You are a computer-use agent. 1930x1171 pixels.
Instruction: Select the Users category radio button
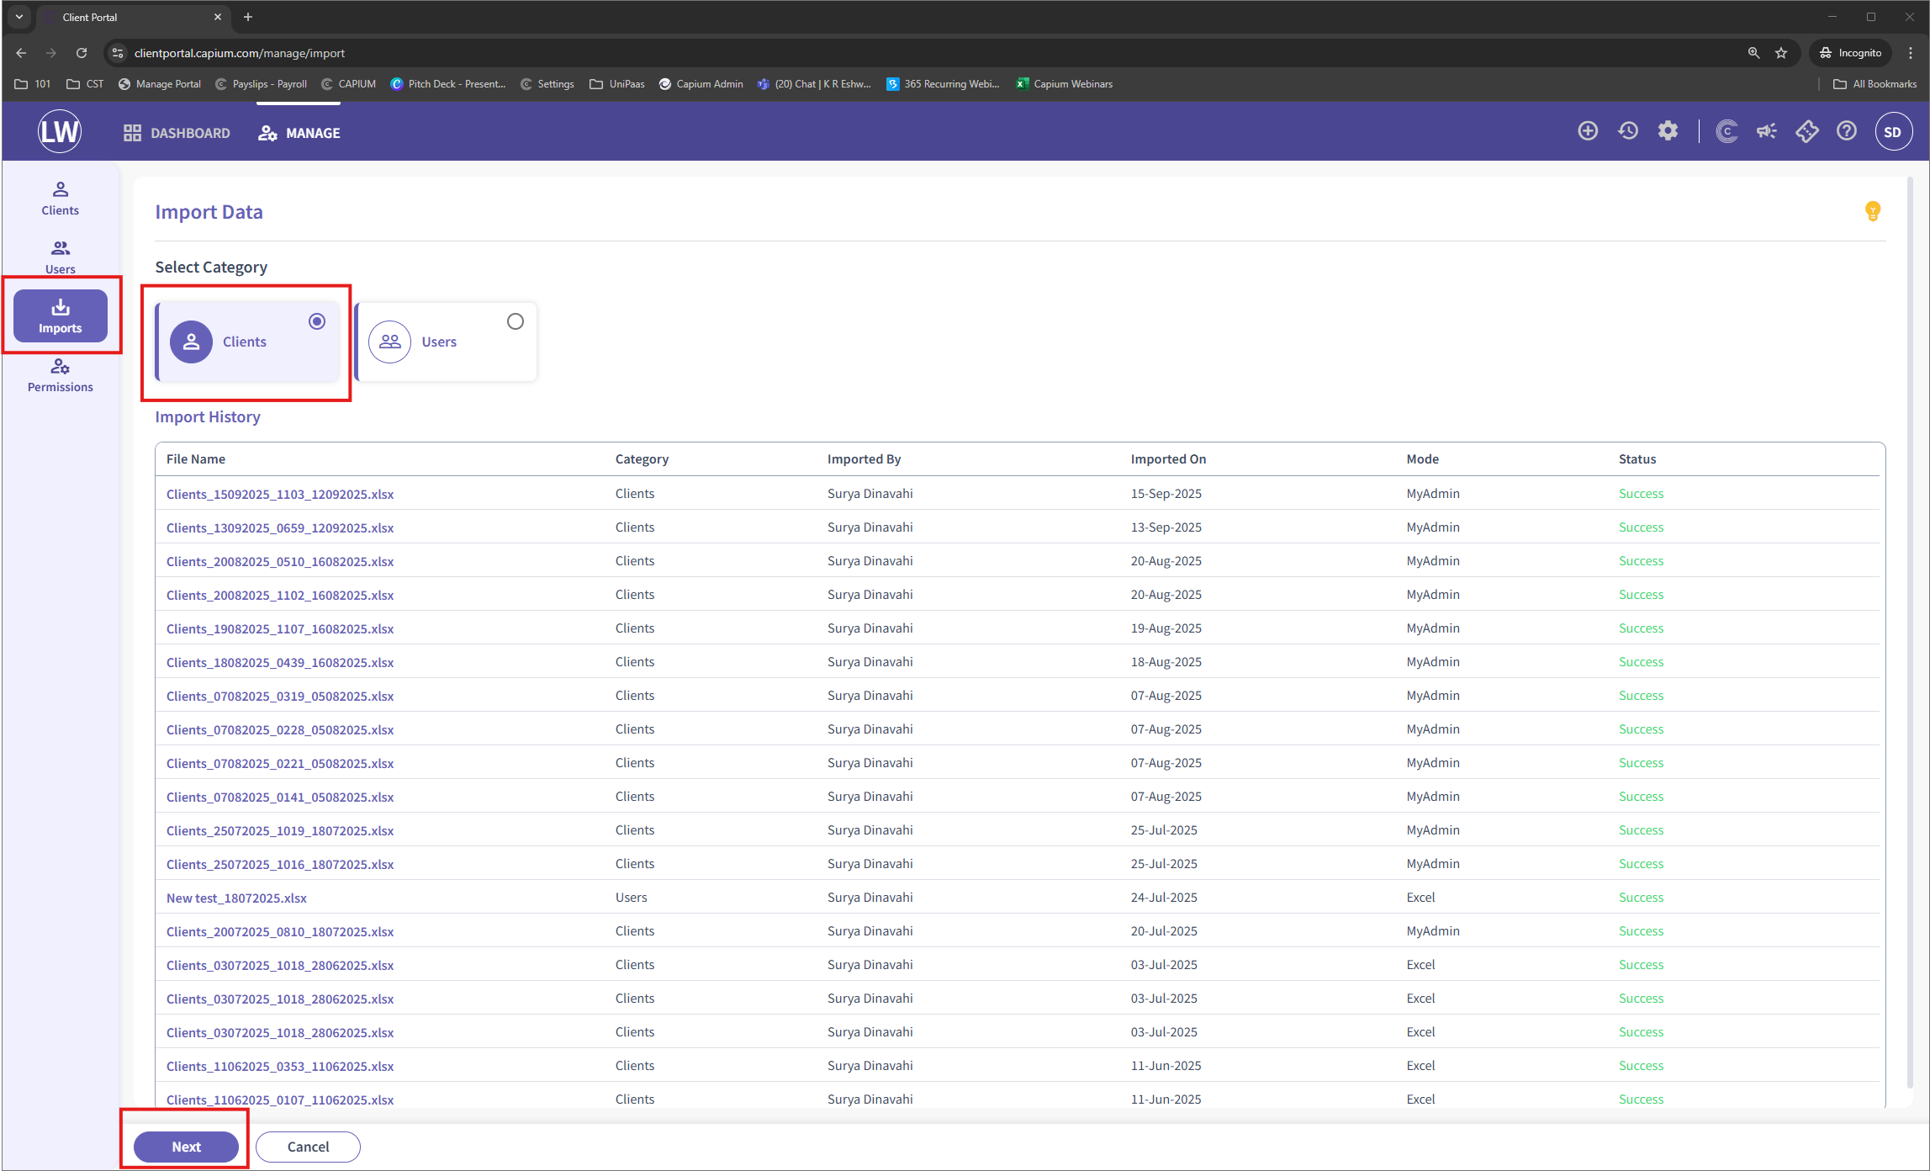[515, 321]
